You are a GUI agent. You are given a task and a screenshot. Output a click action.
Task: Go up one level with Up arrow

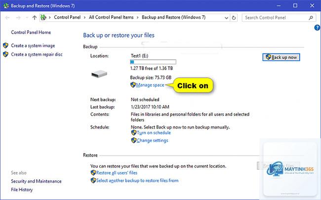[x=35, y=18]
